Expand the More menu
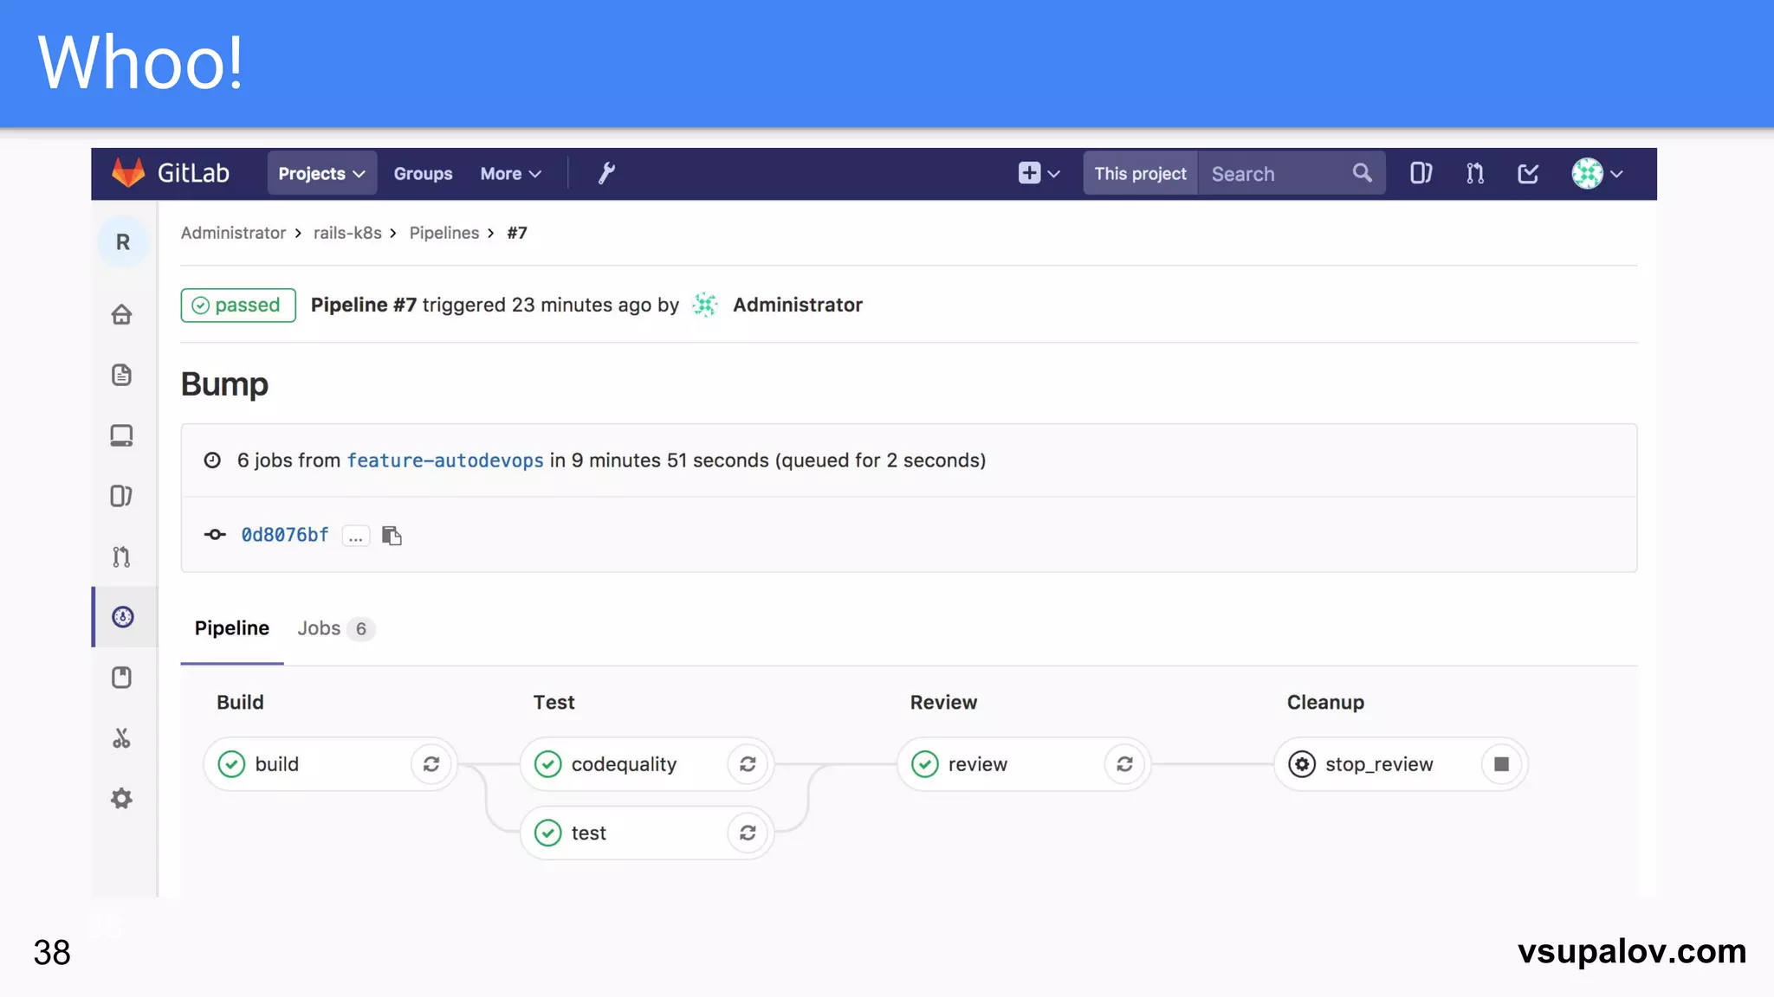Viewport: 1774px width, 997px height. pos(510,174)
